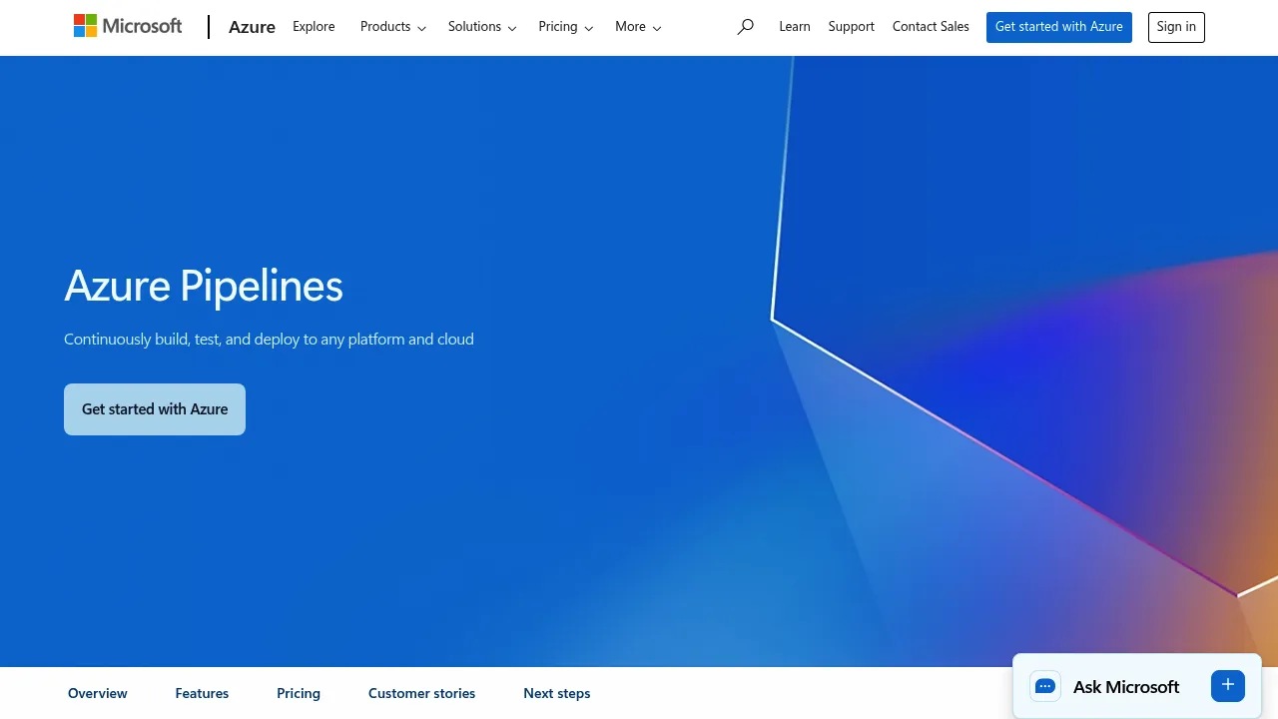Open the Pricing dropdown in header
This screenshot has height=719, width=1278.
tap(566, 27)
